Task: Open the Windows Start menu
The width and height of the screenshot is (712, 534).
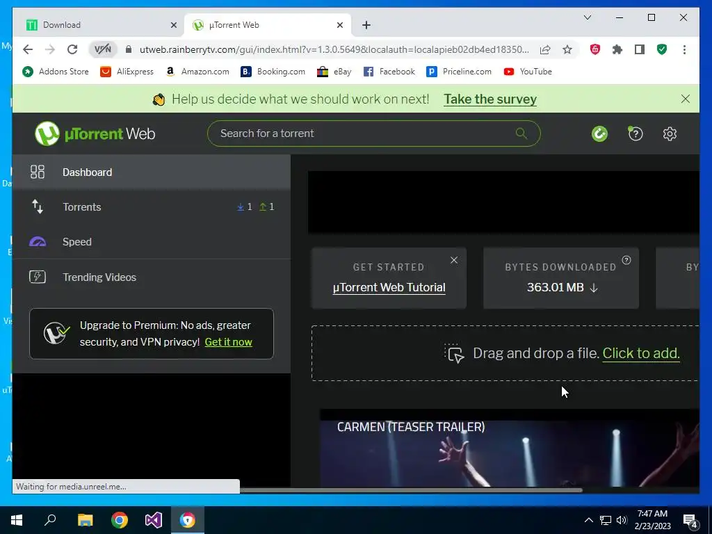Action: (17, 520)
